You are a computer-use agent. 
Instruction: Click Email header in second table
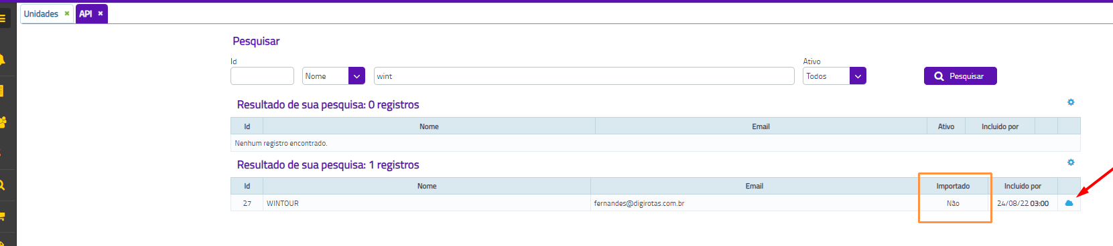[755, 186]
